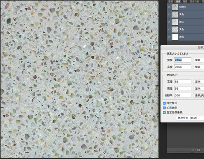Load channel as selection dotted-circle icon
Viewport: 204px width, 159px height.
click(193, 150)
